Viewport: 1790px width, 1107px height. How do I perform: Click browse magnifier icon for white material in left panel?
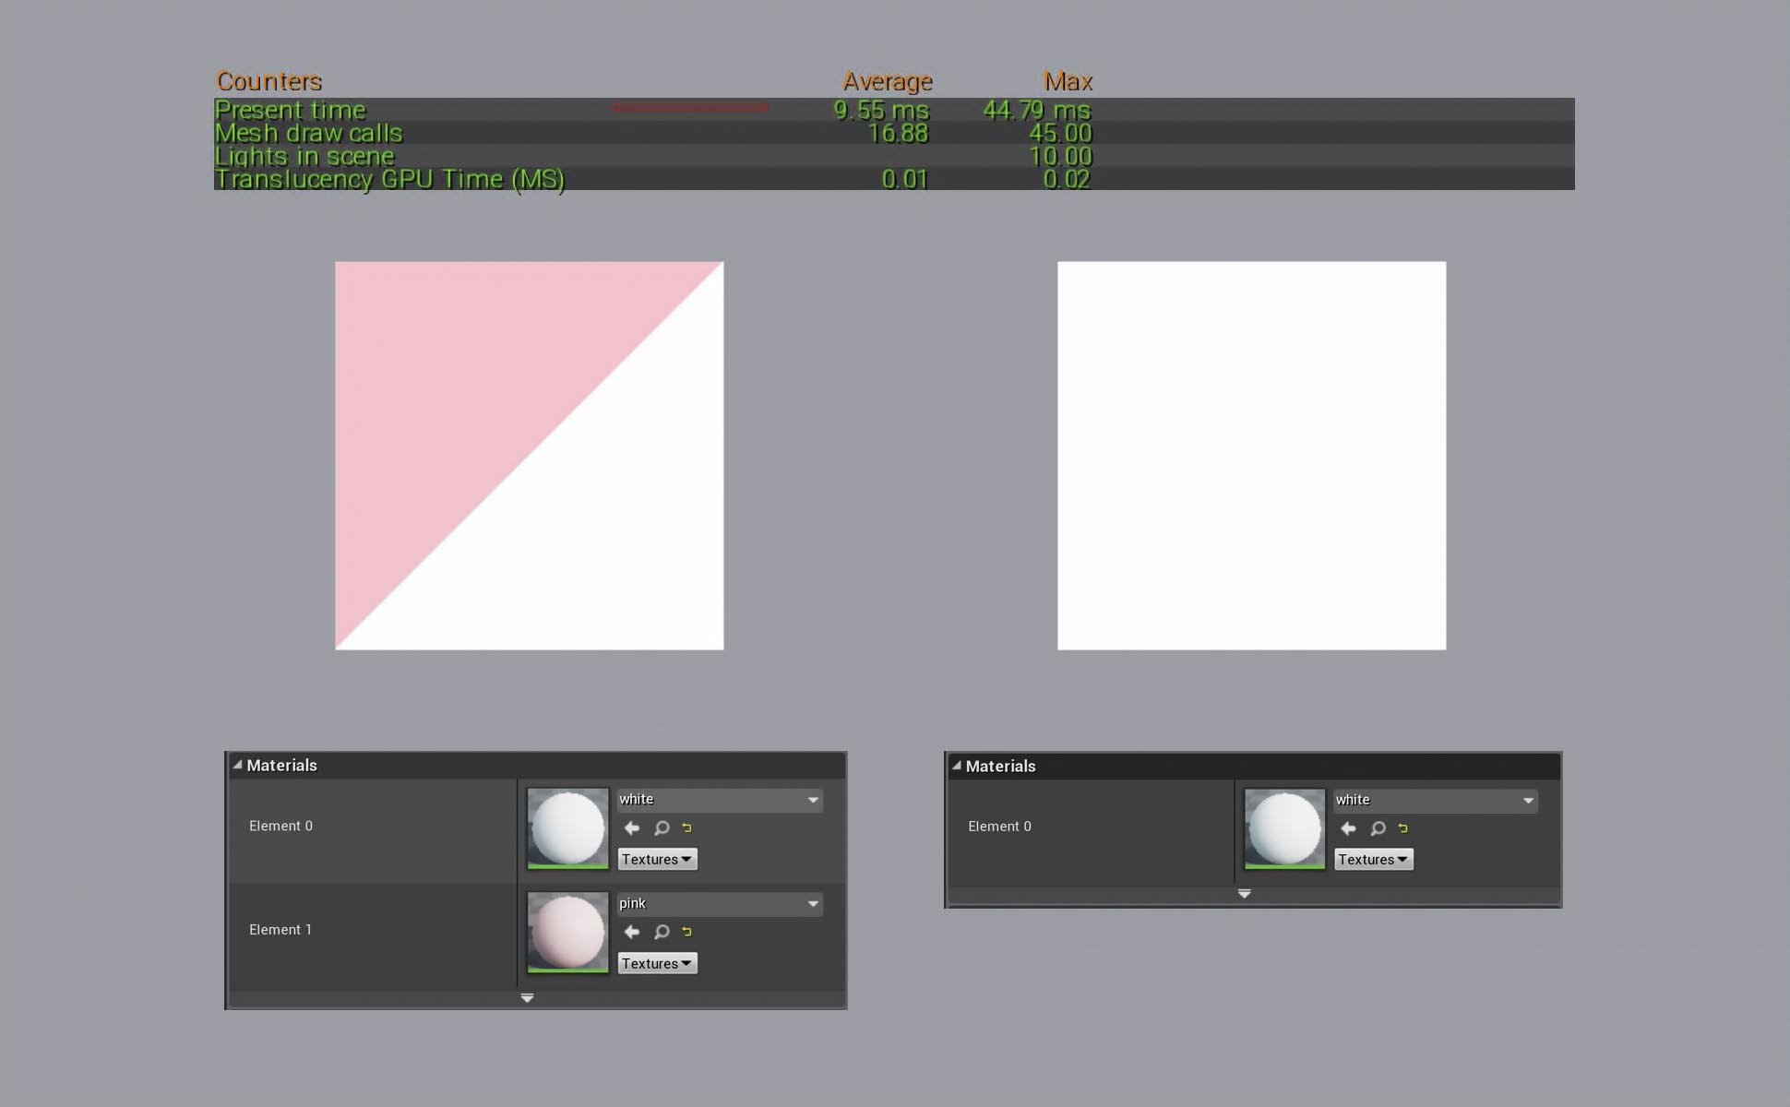[x=662, y=828]
